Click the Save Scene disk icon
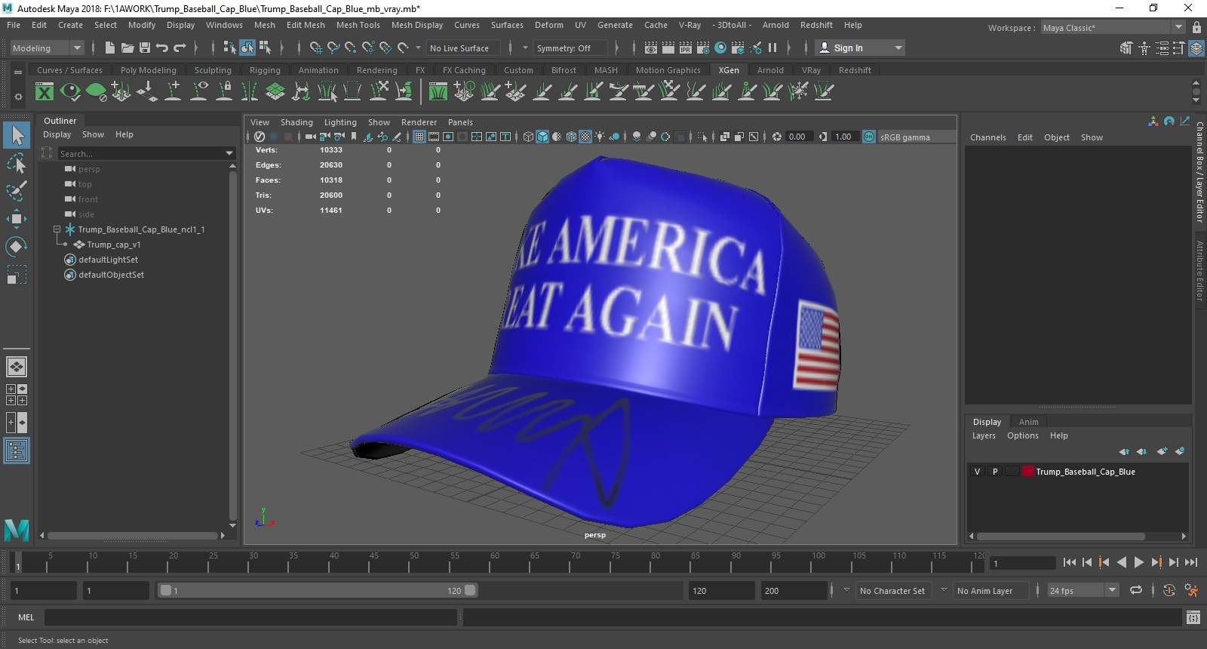The image size is (1207, 649). click(145, 48)
